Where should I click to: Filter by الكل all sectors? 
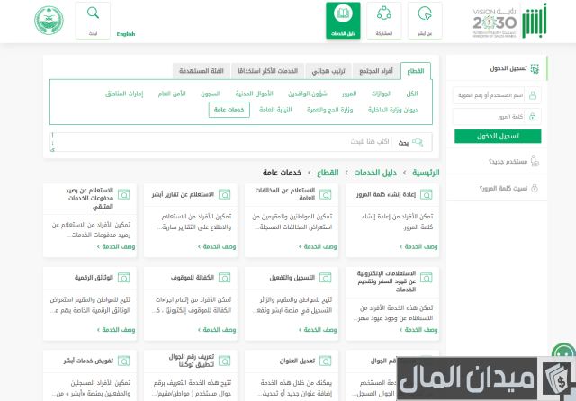[x=412, y=94]
